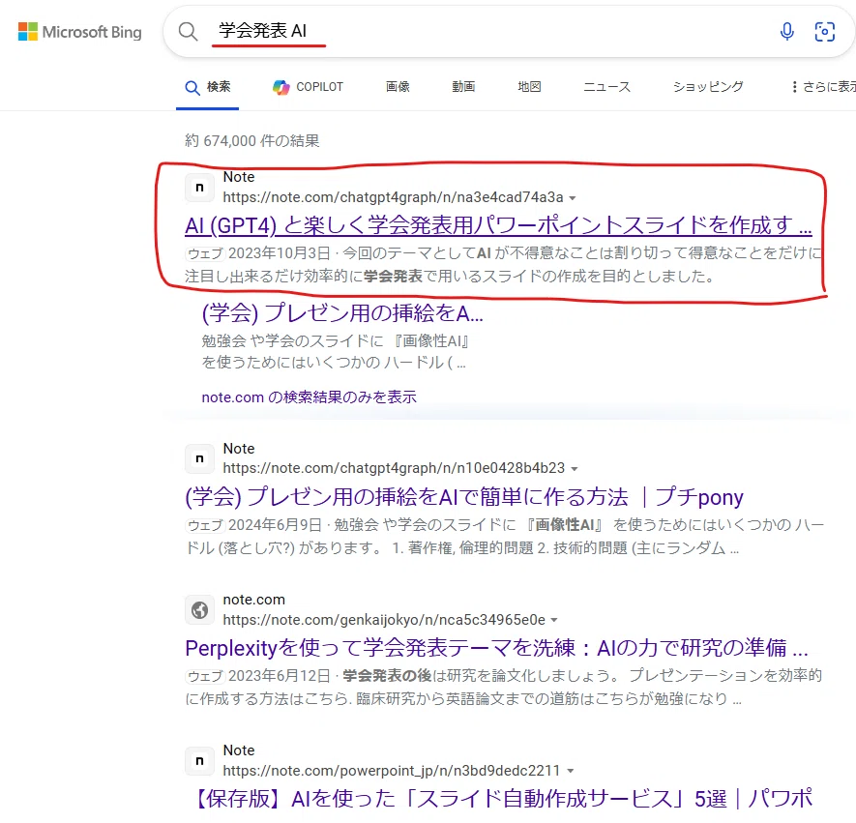This screenshot has height=823, width=856.
Task: Open the ニュース tab
Action: 606,87
